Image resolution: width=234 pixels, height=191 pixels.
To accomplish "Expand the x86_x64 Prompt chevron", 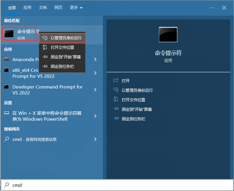I will click(95, 73).
